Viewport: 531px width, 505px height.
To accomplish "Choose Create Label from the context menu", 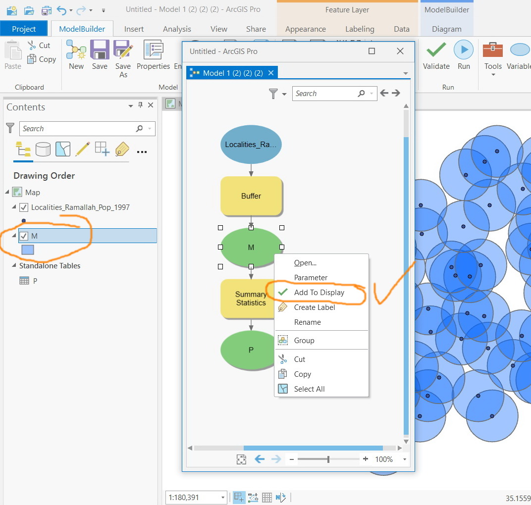I will pyautogui.click(x=314, y=307).
